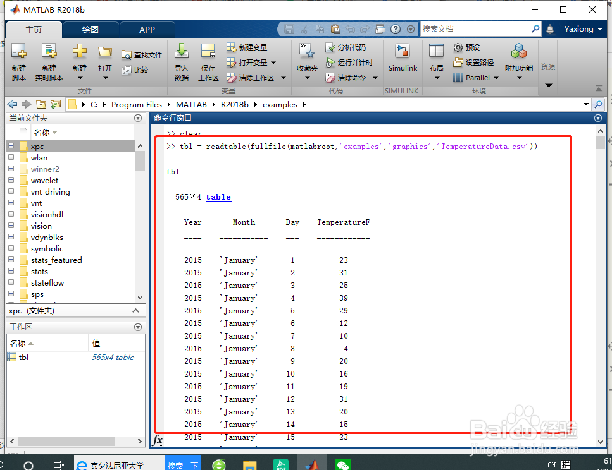
Task: Click the browse for folder icon
Action: [56, 104]
